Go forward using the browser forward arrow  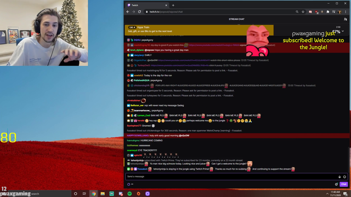(x=134, y=12)
